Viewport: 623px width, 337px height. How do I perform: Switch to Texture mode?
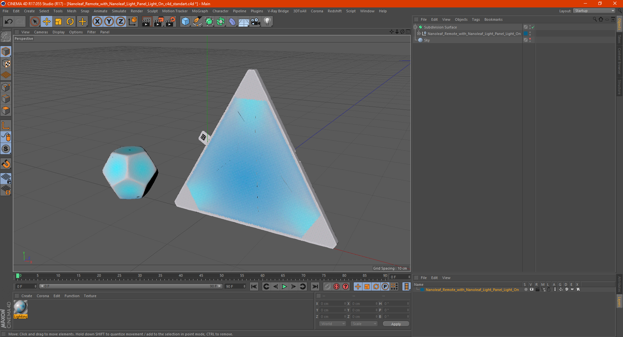coord(6,64)
